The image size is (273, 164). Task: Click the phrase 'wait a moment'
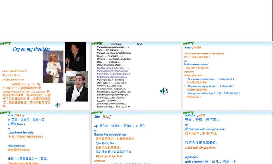[x=194, y=162]
